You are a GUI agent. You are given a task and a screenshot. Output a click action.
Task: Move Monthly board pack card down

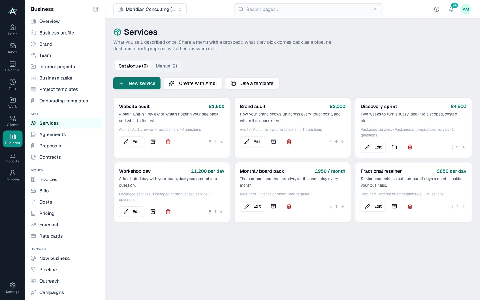(343, 206)
